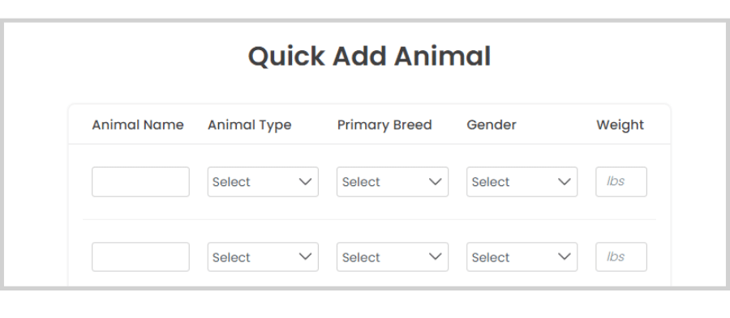Click the second-row Weight lbs field
Viewport: 730px width, 318px height.
coord(621,257)
